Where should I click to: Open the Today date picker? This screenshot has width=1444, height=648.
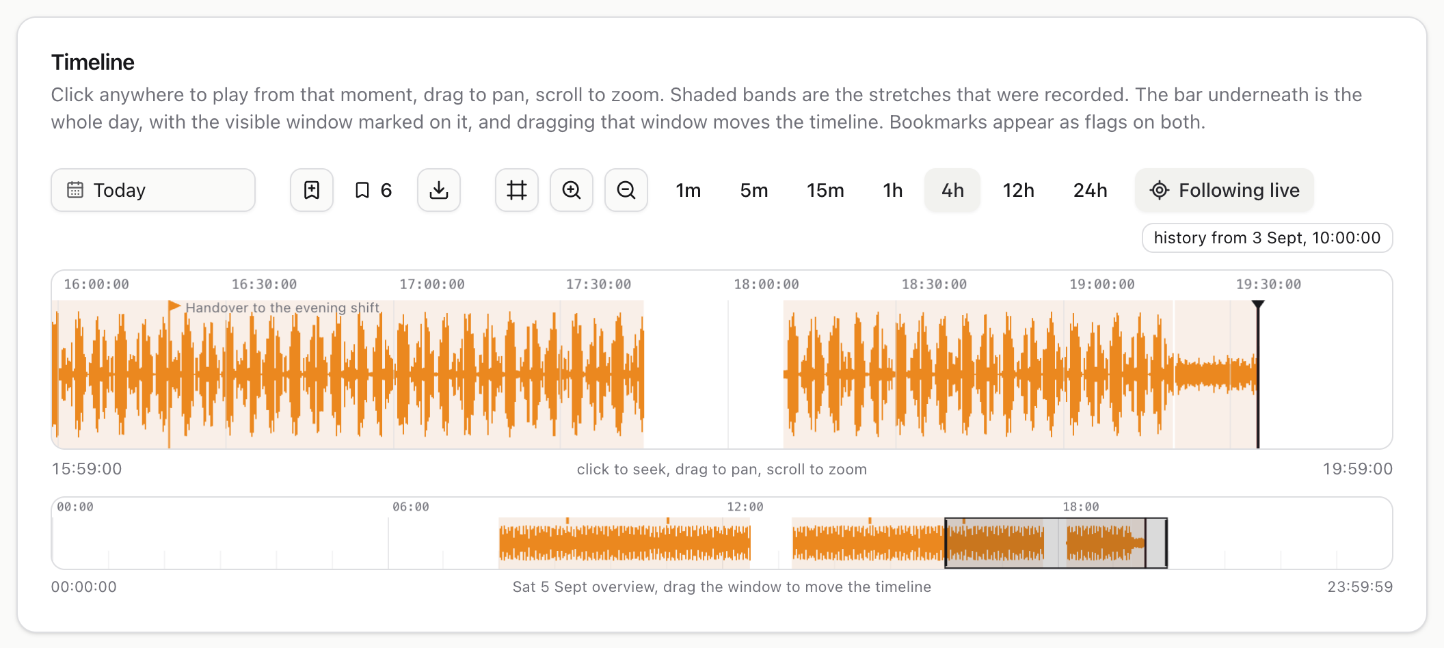(153, 190)
